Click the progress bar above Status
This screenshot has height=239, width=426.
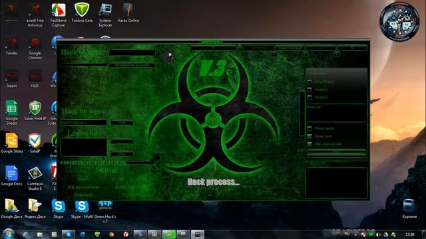point(107,163)
